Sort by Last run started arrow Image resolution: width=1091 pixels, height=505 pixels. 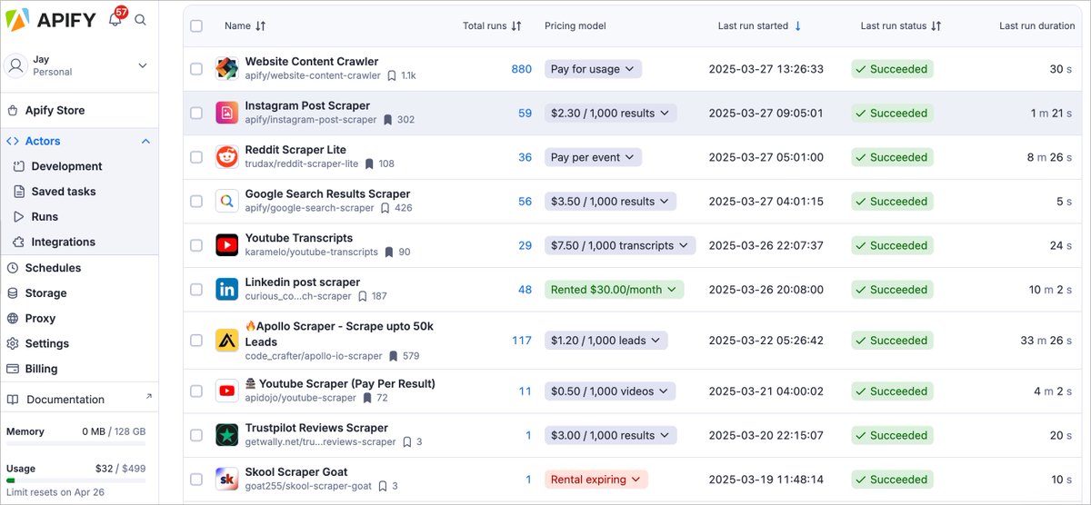pos(798,26)
